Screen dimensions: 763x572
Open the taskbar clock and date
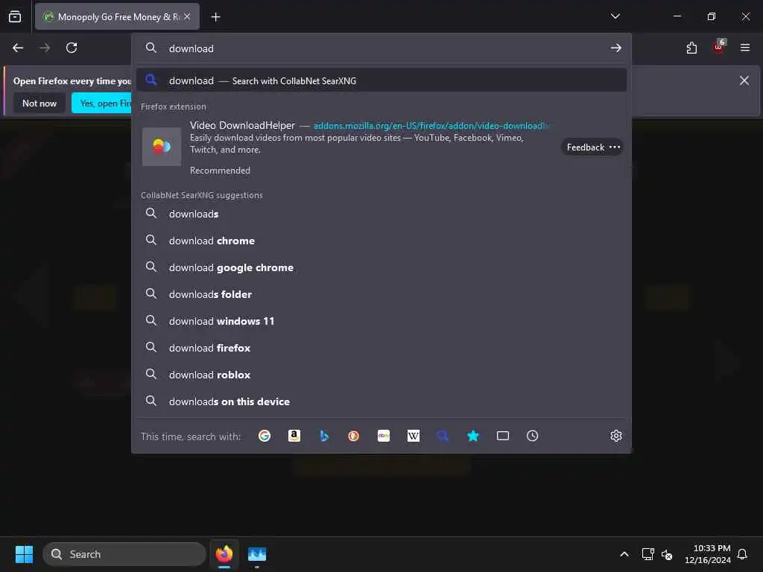708,554
